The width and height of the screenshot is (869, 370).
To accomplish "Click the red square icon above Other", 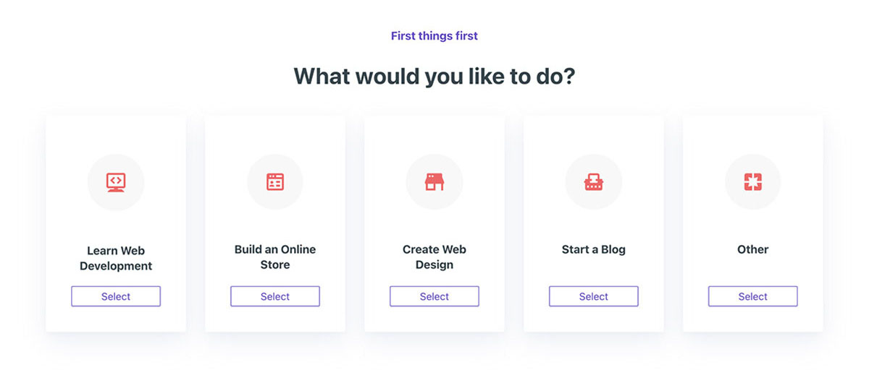I will pos(753,182).
